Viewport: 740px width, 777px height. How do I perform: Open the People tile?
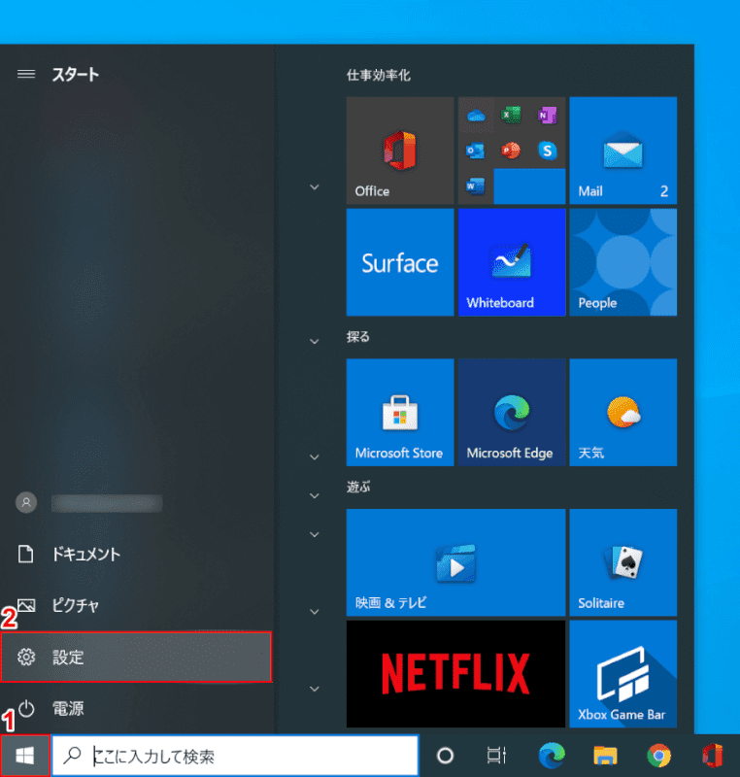623,262
